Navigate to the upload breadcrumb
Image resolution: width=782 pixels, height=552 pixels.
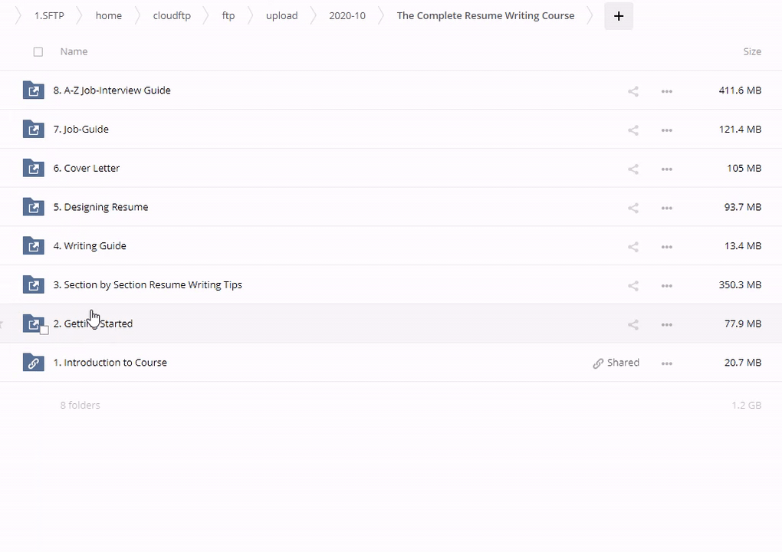pos(281,16)
